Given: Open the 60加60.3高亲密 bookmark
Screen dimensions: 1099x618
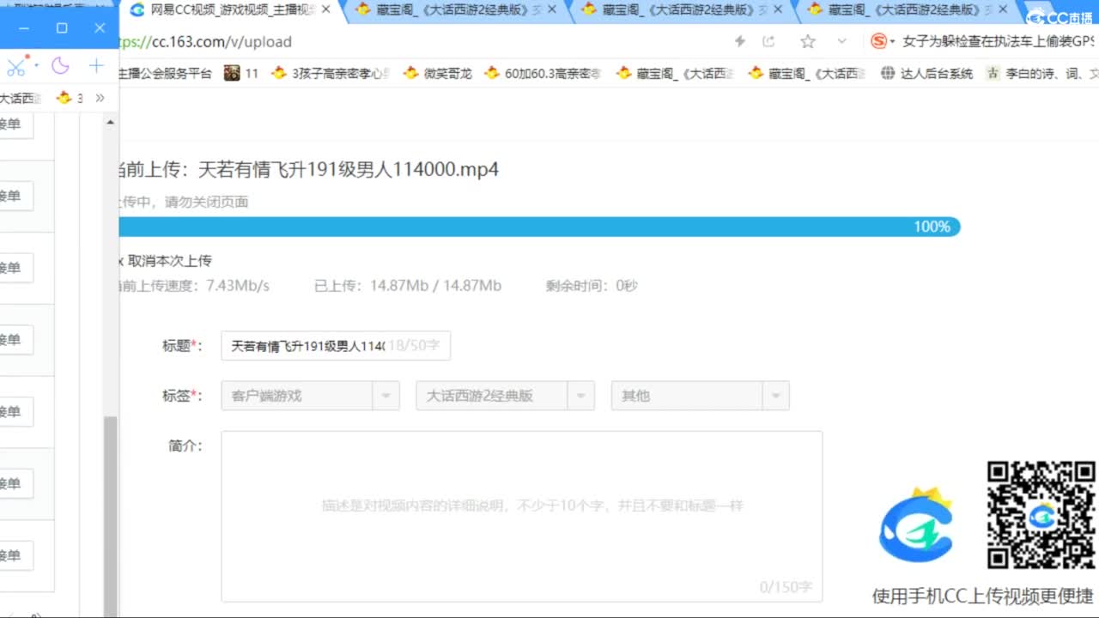Looking at the screenshot, I should pyautogui.click(x=543, y=74).
